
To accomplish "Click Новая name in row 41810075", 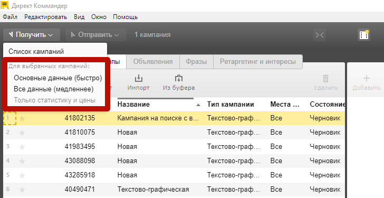I will pos(127,133).
